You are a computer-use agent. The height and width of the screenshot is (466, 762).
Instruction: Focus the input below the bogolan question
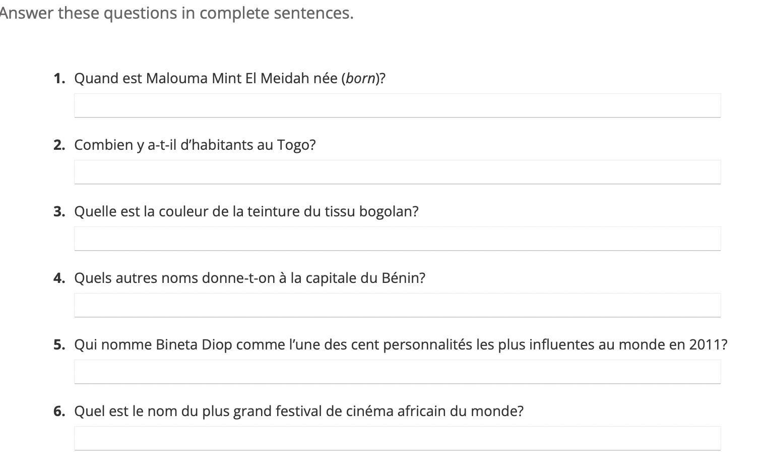pos(397,239)
